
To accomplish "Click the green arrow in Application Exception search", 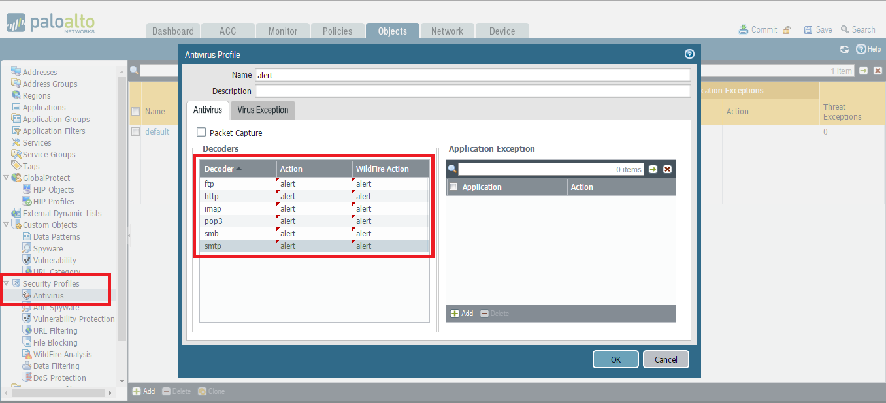I will coord(653,169).
